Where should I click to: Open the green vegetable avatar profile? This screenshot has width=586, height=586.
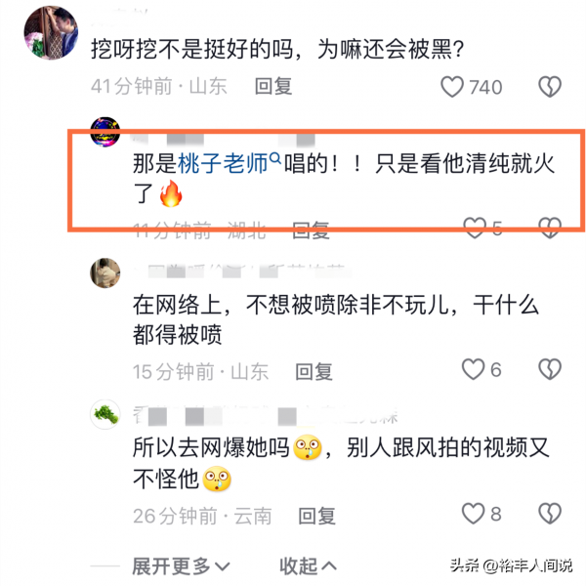point(105,414)
